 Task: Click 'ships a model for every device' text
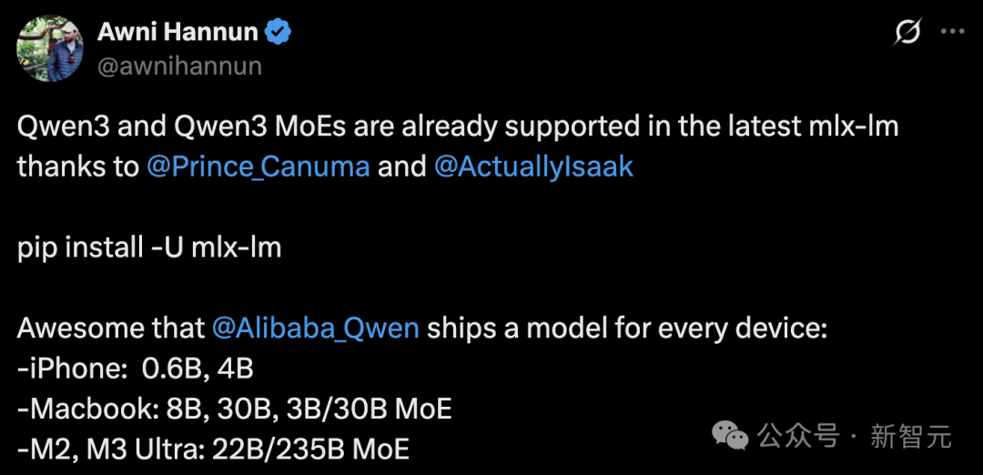627,329
